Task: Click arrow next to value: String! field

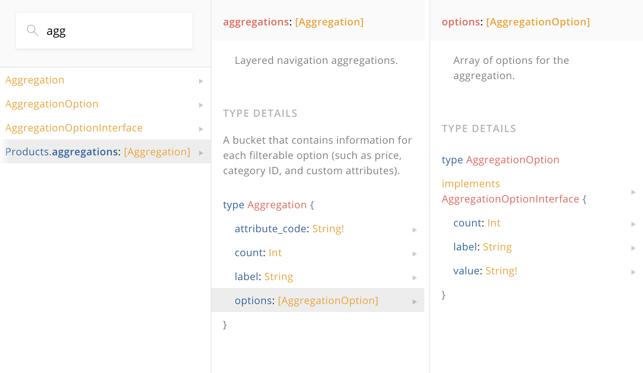Action: tap(633, 272)
